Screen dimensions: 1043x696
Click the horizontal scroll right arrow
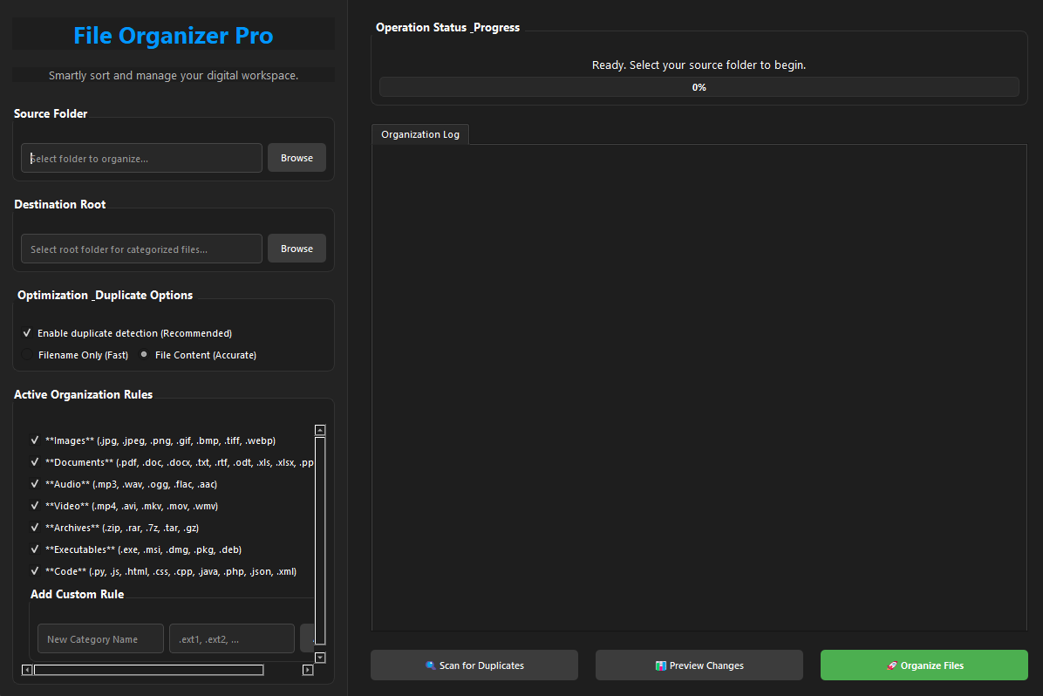click(307, 670)
